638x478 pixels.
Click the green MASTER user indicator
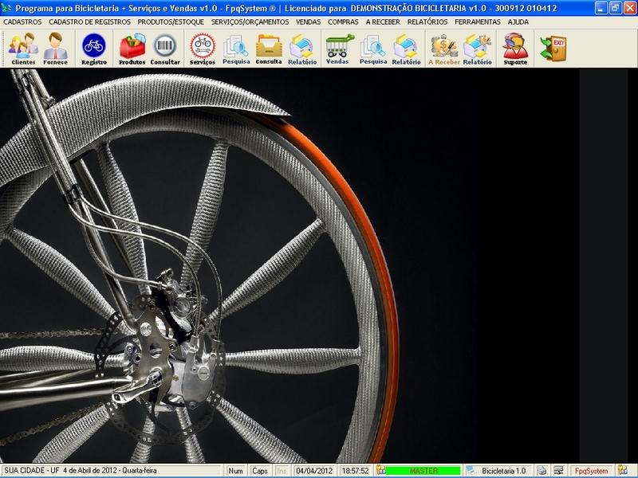423,471
